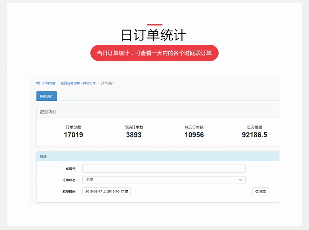Click the 筛选 filter panel header
Screen dimensions: 309x230
[43, 156]
